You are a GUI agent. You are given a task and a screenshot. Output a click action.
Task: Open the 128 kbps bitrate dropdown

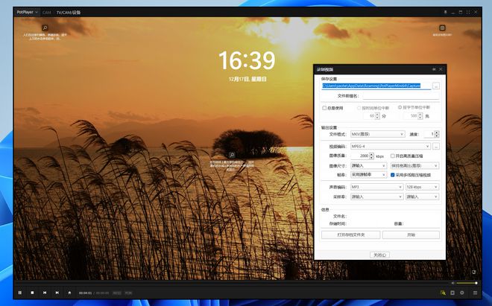click(x=423, y=187)
